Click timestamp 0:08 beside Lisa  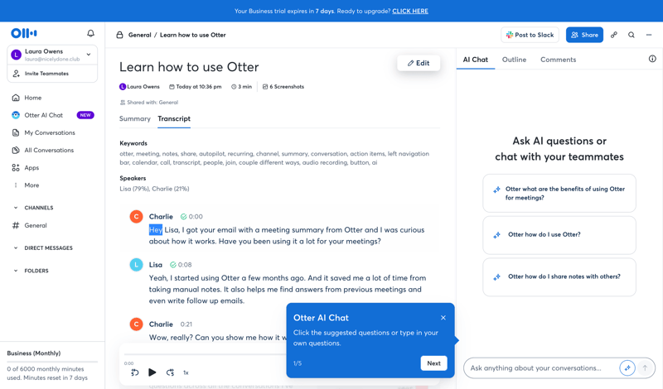tap(185, 265)
